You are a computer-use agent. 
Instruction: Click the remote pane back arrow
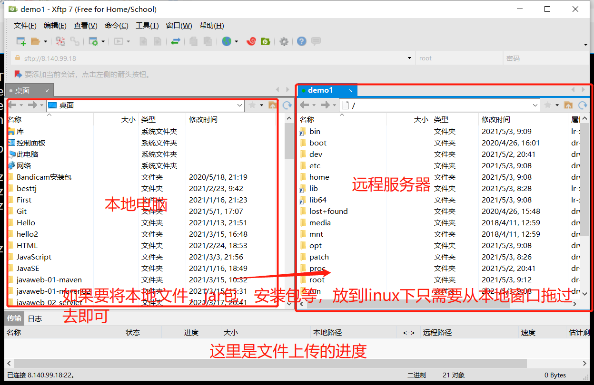[305, 105]
